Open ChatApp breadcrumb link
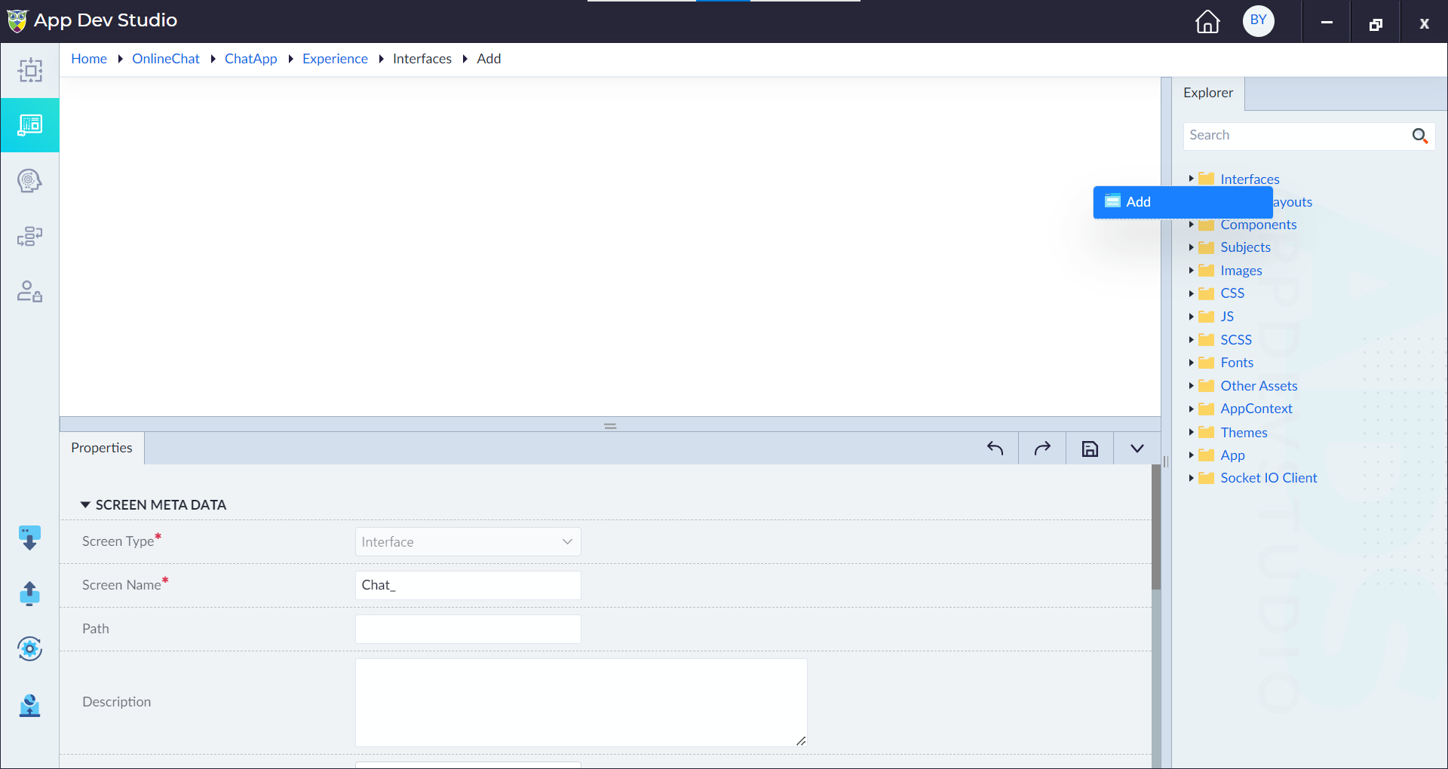This screenshot has width=1448, height=769. (x=251, y=59)
